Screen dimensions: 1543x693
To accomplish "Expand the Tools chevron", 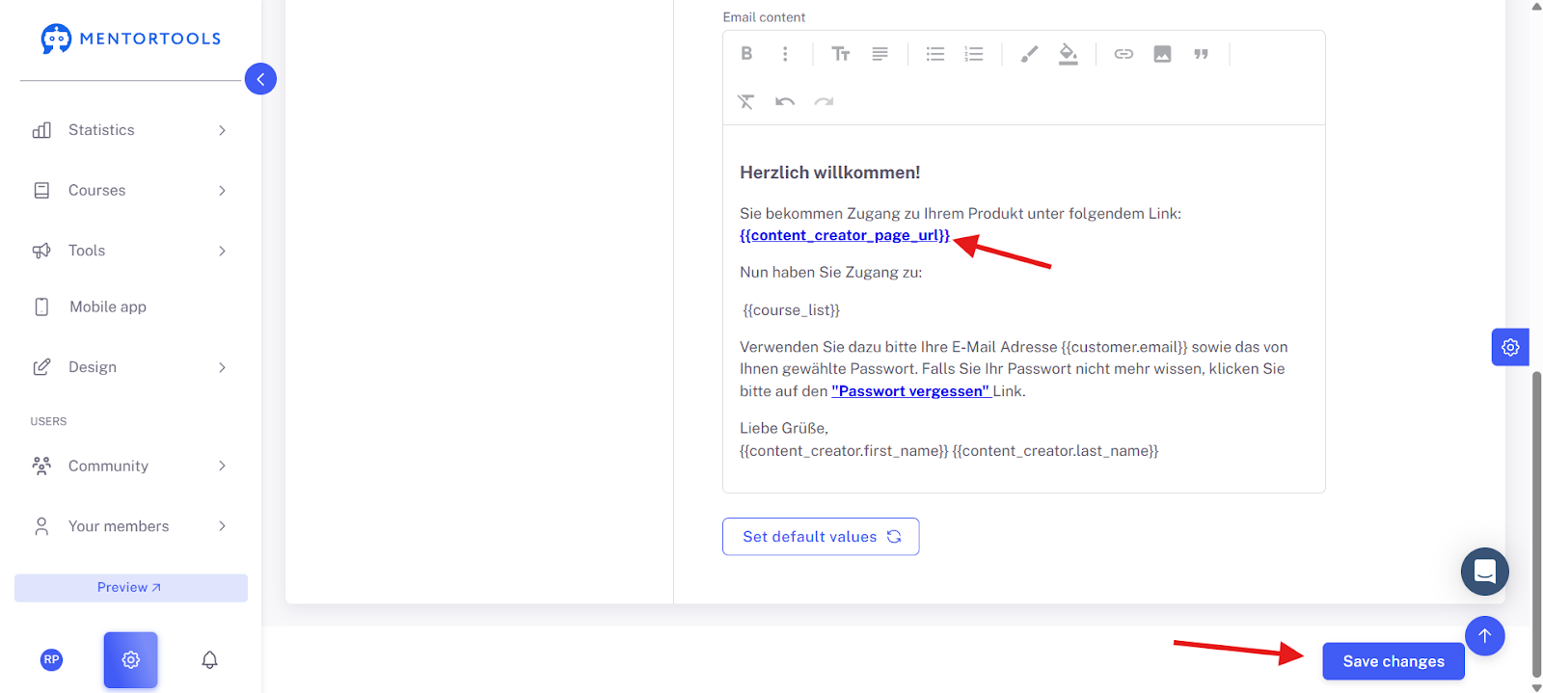I will pos(222,251).
